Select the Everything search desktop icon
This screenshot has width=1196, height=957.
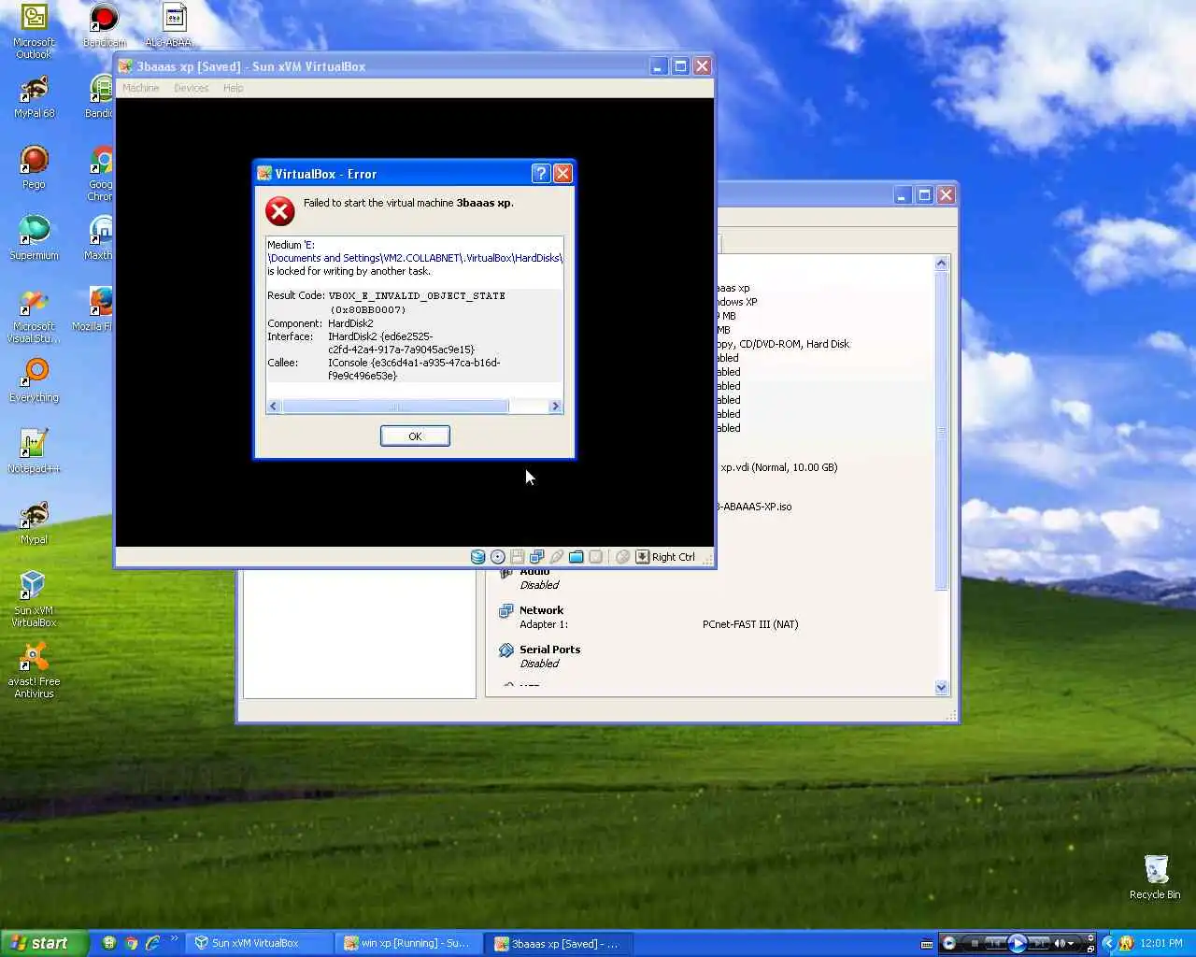pyautogui.click(x=34, y=381)
